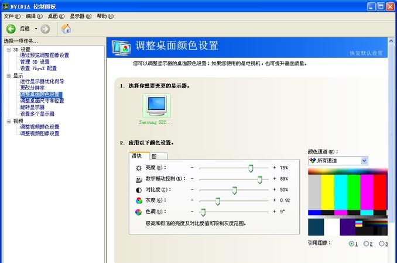Click the contrast half-circle icon
Screen dimensions: 397x263
click(x=139, y=190)
